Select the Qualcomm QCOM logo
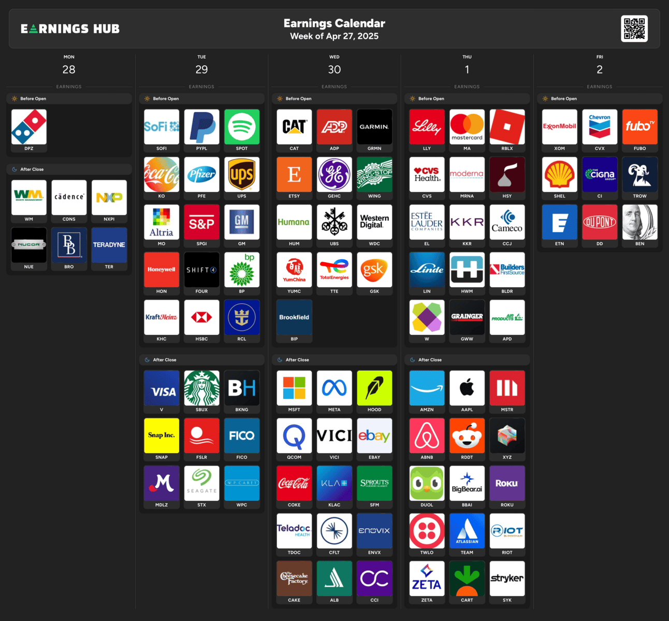Screen dimensions: 669x621 pos(294,435)
